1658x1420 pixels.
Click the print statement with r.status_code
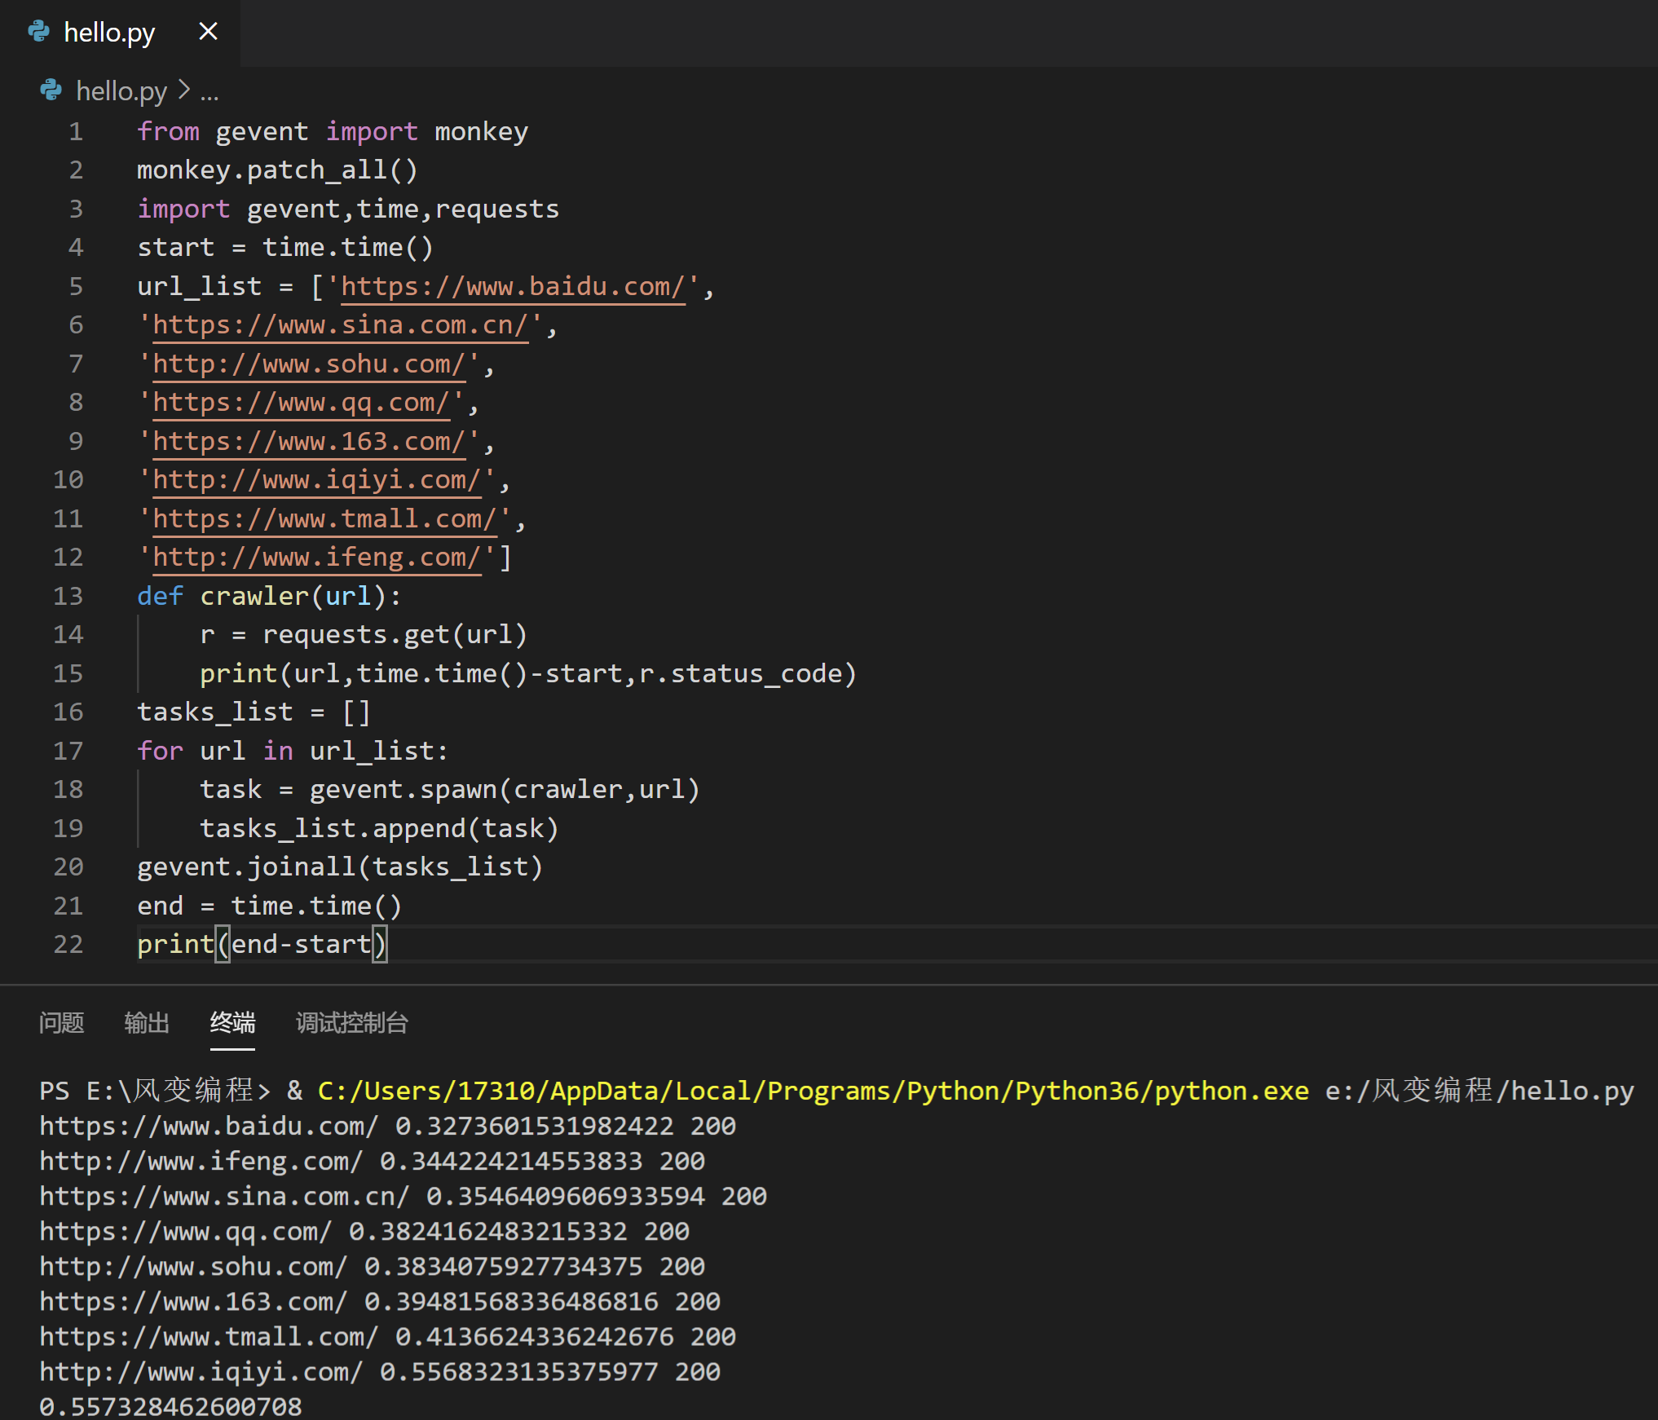[528, 674]
